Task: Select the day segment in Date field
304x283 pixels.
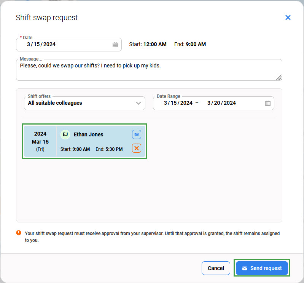Action: pos(37,44)
